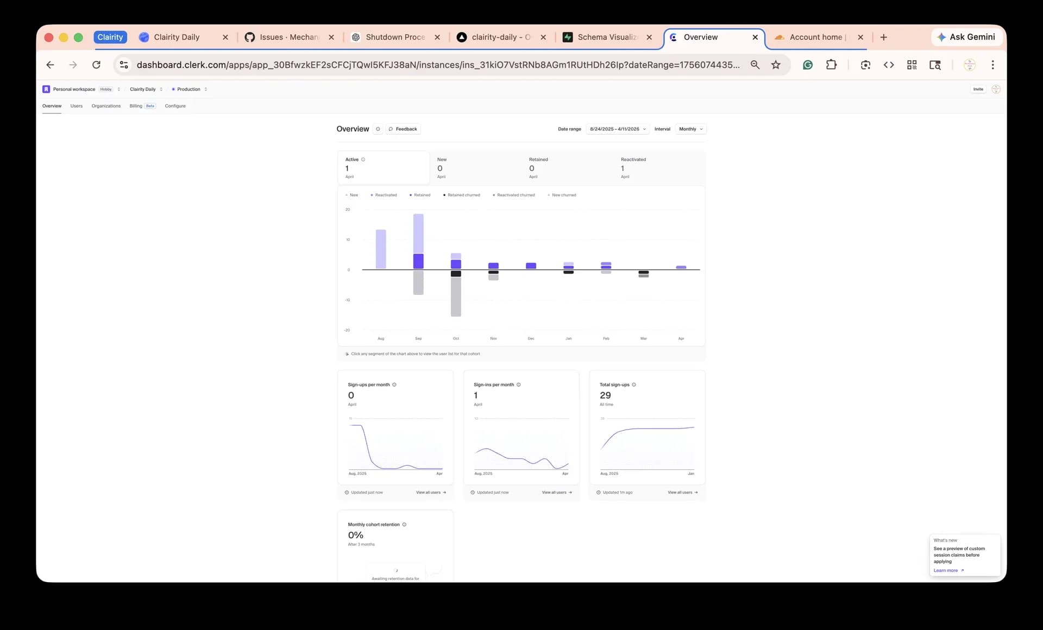Toggle Retained churned series in legend
Image resolution: width=1043 pixels, height=630 pixels.
tap(462, 195)
